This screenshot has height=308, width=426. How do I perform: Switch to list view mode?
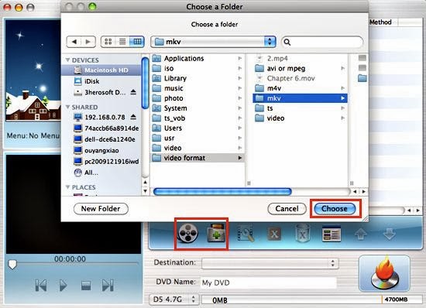pos(122,42)
